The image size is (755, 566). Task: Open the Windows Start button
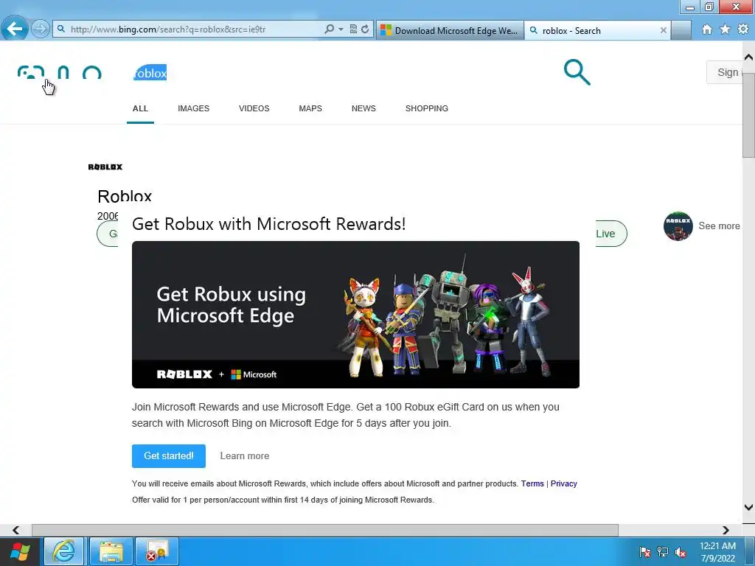(20, 552)
